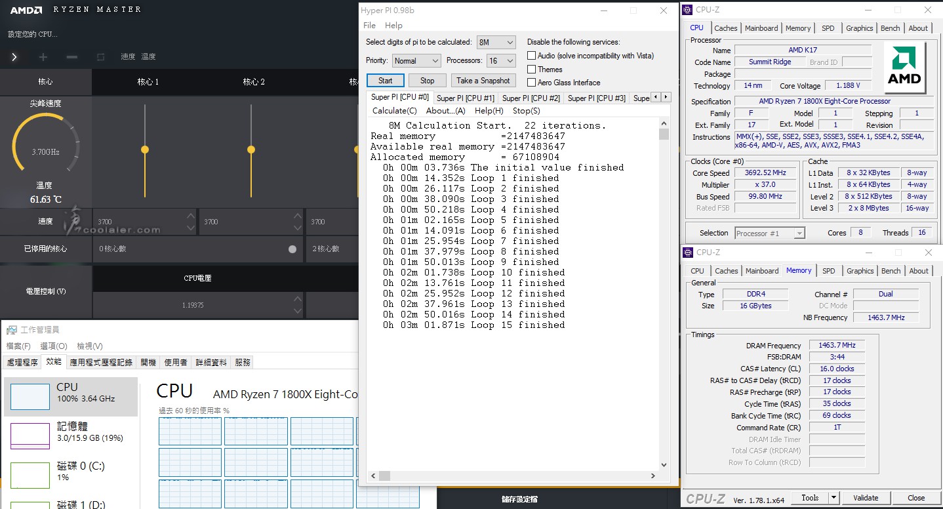Click 儲存設定檔 at the bottom of Ryzen Master

point(520,499)
